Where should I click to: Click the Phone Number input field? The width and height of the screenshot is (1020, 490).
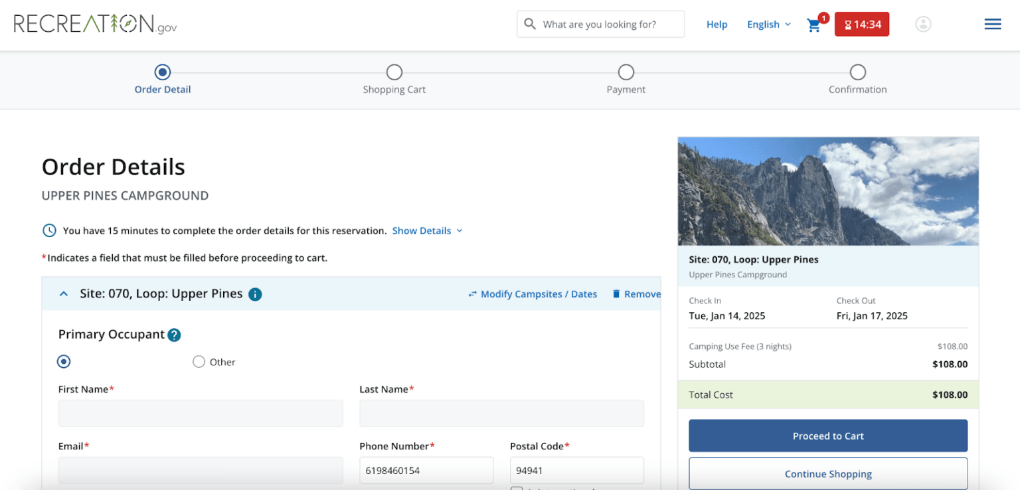pyautogui.click(x=426, y=471)
